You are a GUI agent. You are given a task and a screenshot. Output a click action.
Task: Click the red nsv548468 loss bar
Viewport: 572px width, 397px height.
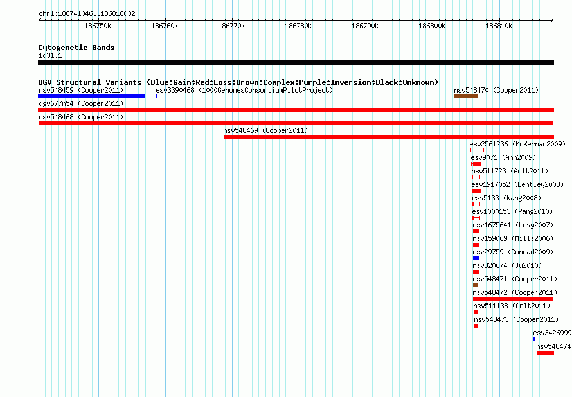tap(296, 123)
